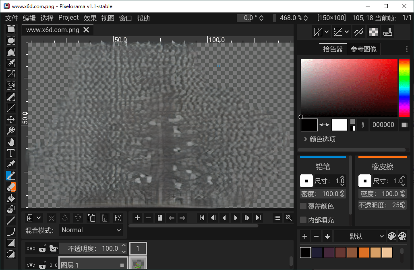Click the black foreground color swatch
This screenshot has width=414, height=270.
tap(309, 125)
